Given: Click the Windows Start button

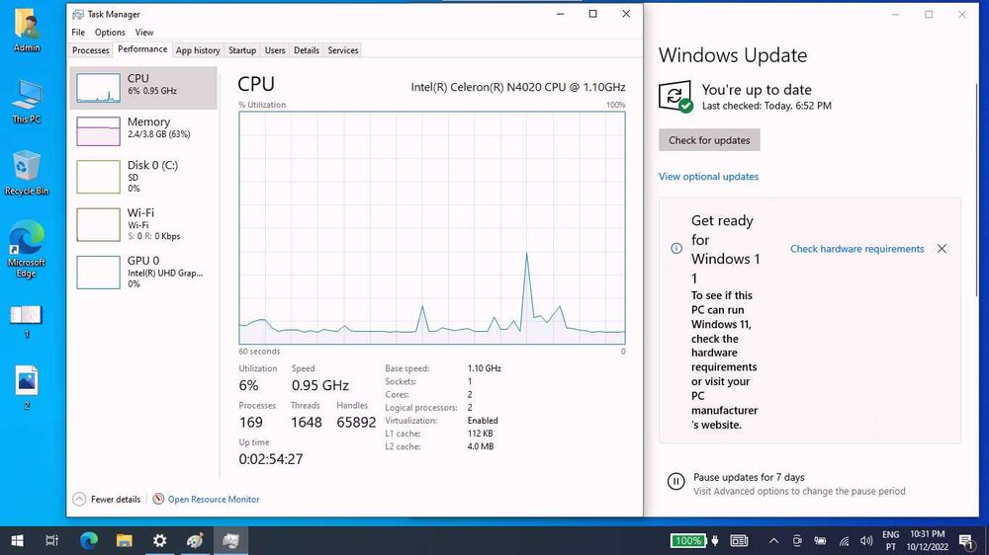Looking at the screenshot, I should (x=18, y=540).
